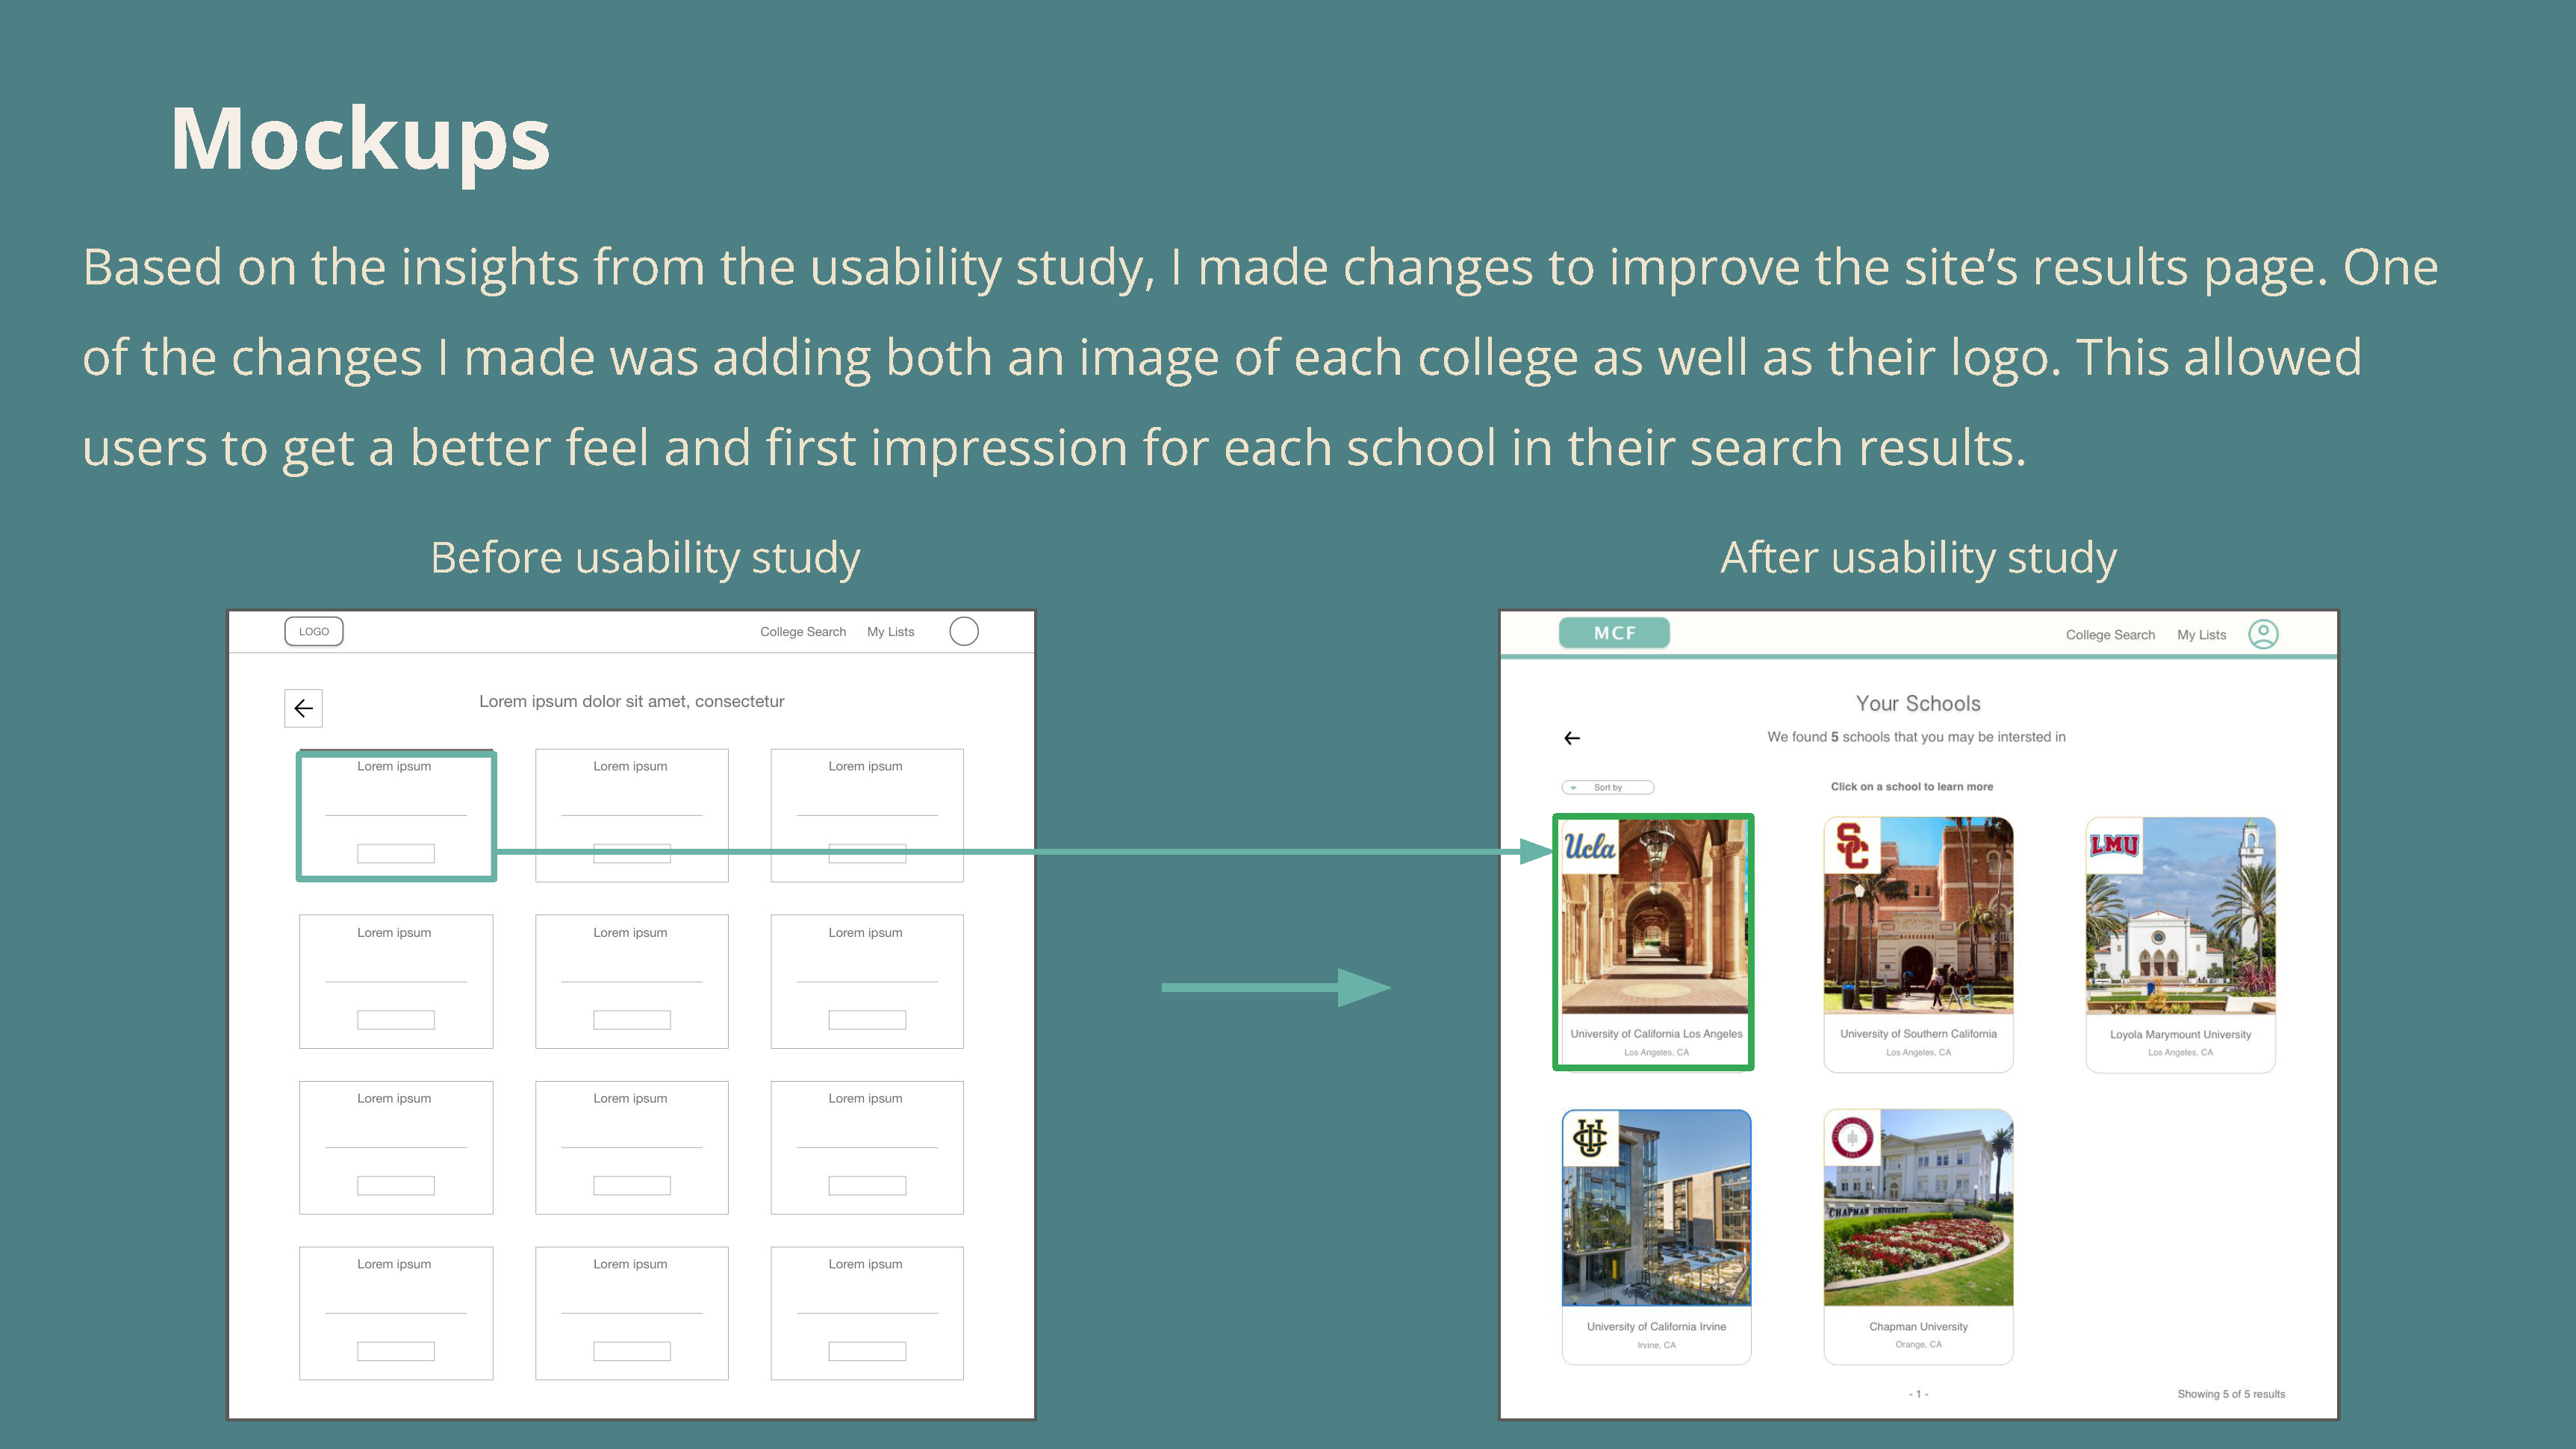2576x1449 pixels.
Task: Click the Chapman University name
Action: tap(1918, 1327)
